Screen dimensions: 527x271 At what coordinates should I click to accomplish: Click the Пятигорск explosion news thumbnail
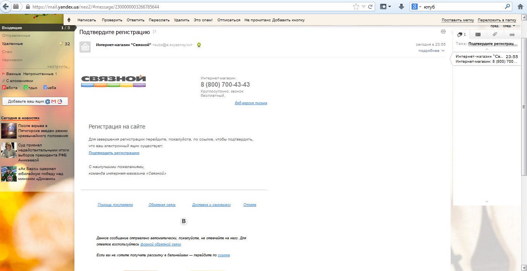pos(9,131)
